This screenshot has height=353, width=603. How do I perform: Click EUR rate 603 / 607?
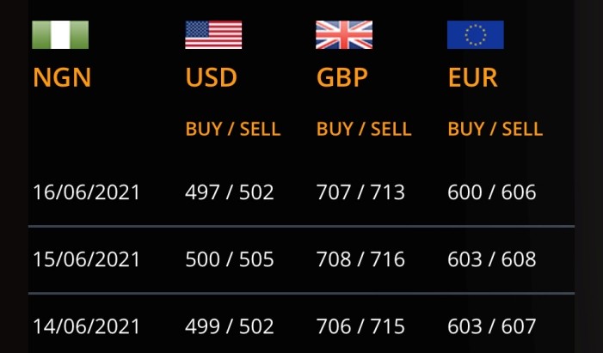[492, 326]
